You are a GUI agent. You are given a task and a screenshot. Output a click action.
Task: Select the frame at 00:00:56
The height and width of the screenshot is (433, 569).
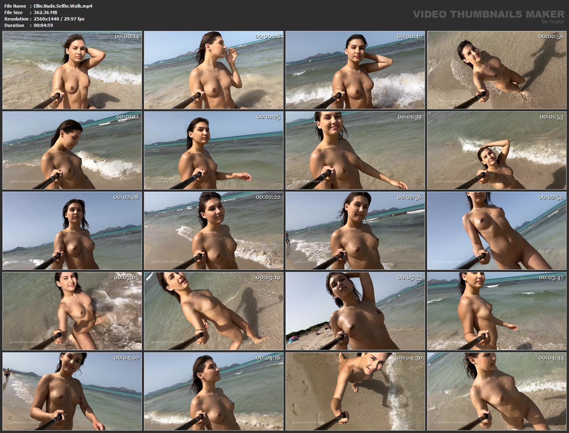coord(497,70)
